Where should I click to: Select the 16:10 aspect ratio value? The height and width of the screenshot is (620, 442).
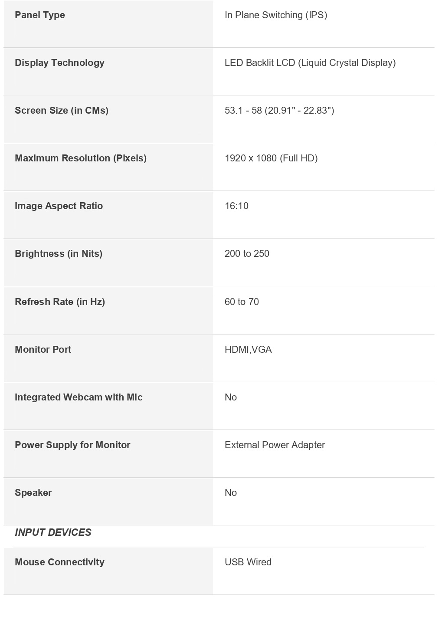[236, 206]
